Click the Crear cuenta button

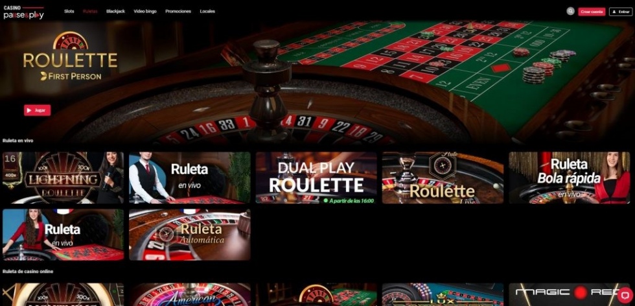point(592,12)
